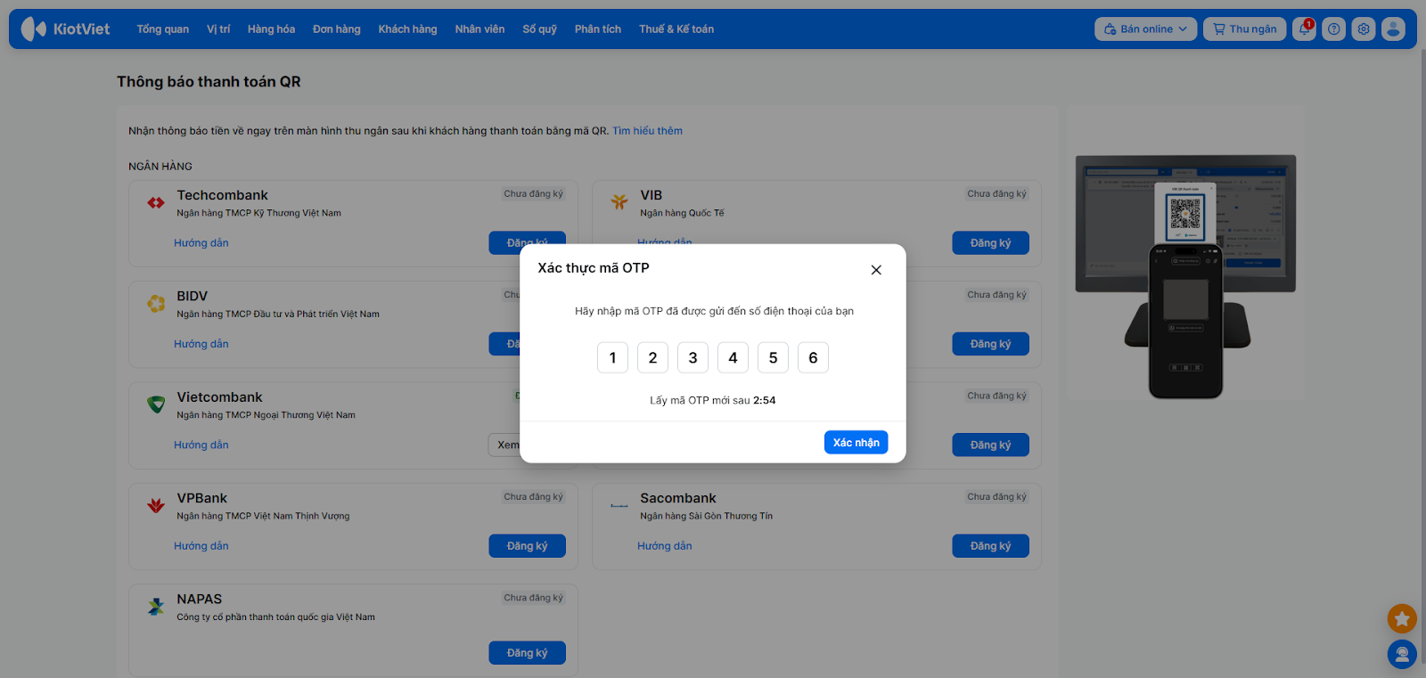Click Đăng ký for VPBank
Screen dimensions: 1426x678
(x=527, y=546)
